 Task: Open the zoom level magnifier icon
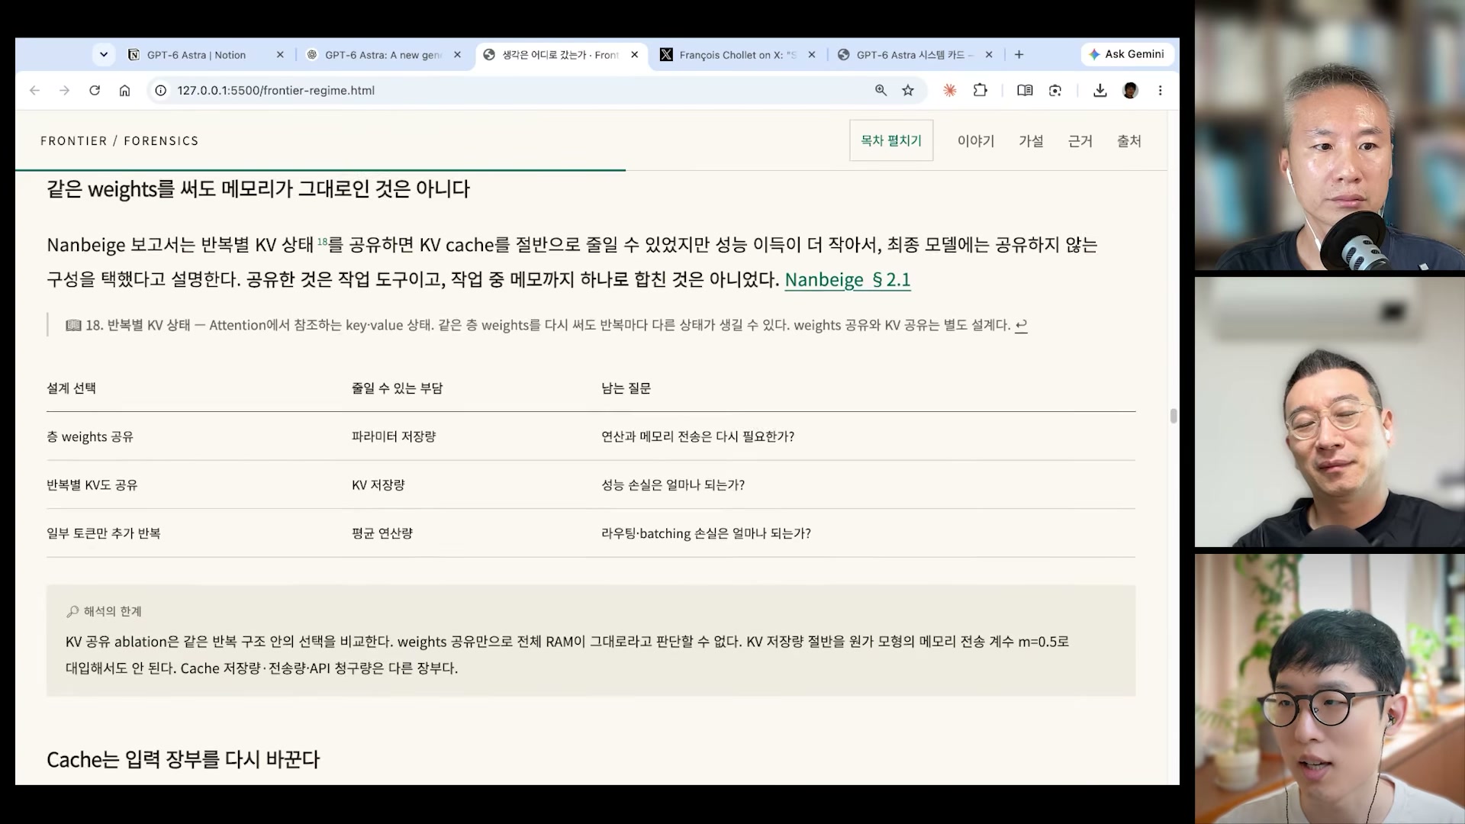click(x=881, y=90)
